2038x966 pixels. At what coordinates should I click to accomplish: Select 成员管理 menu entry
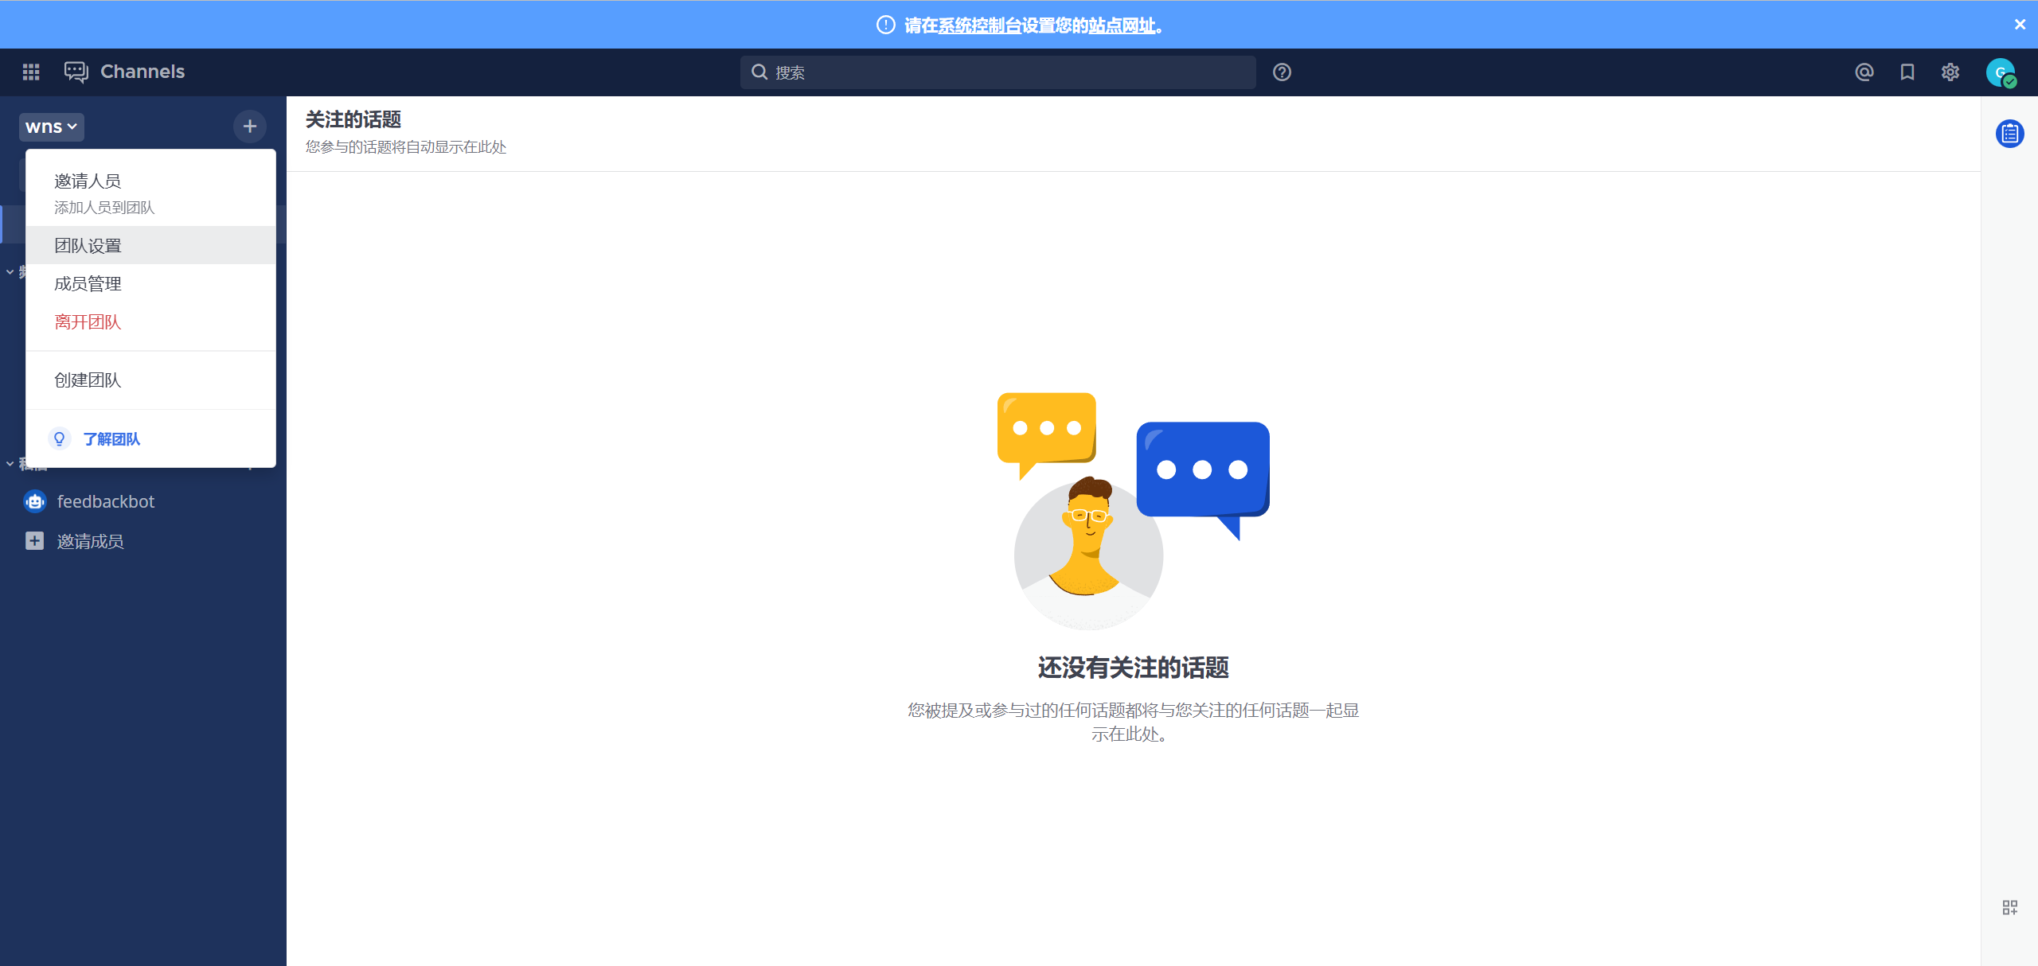pos(88,284)
